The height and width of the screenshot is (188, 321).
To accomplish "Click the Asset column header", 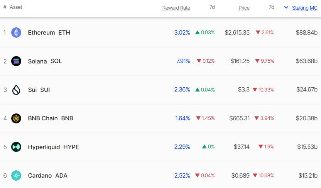I will (x=16, y=7).
